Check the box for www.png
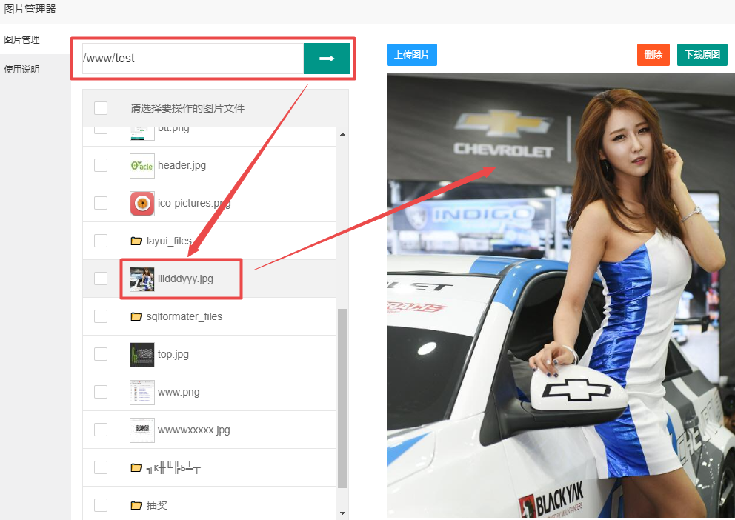The width and height of the screenshot is (735, 520). (101, 392)
